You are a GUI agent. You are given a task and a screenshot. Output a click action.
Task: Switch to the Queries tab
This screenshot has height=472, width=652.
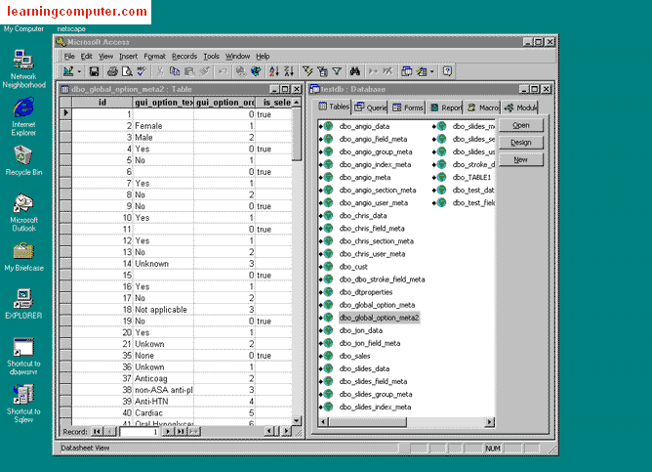click(x=370, y=107)
